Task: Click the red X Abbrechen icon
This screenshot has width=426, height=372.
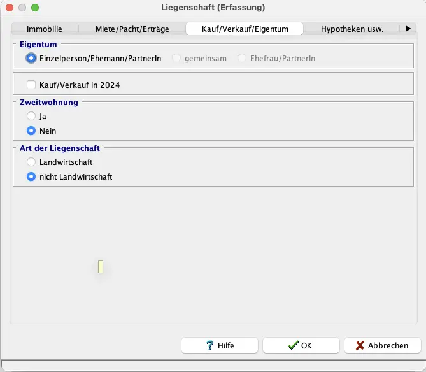Action: coord(360,345)
